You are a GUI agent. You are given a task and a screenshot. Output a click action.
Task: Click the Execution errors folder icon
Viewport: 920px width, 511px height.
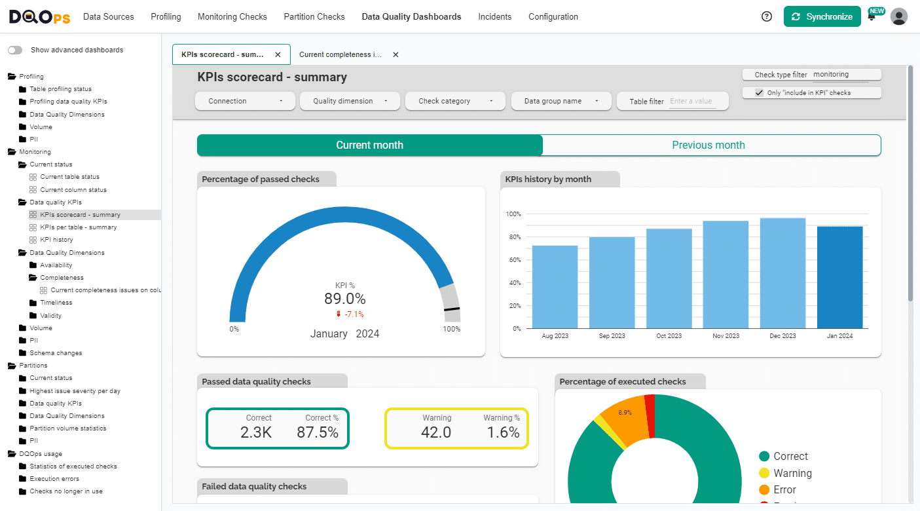pos(22,479)
